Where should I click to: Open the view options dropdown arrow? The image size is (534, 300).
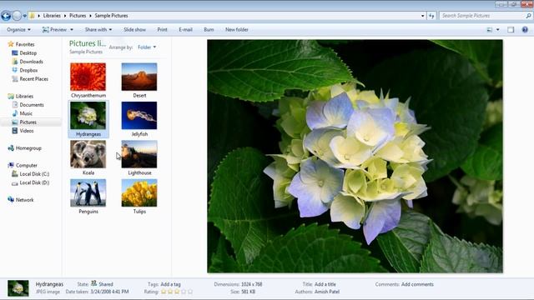point(498,30)
